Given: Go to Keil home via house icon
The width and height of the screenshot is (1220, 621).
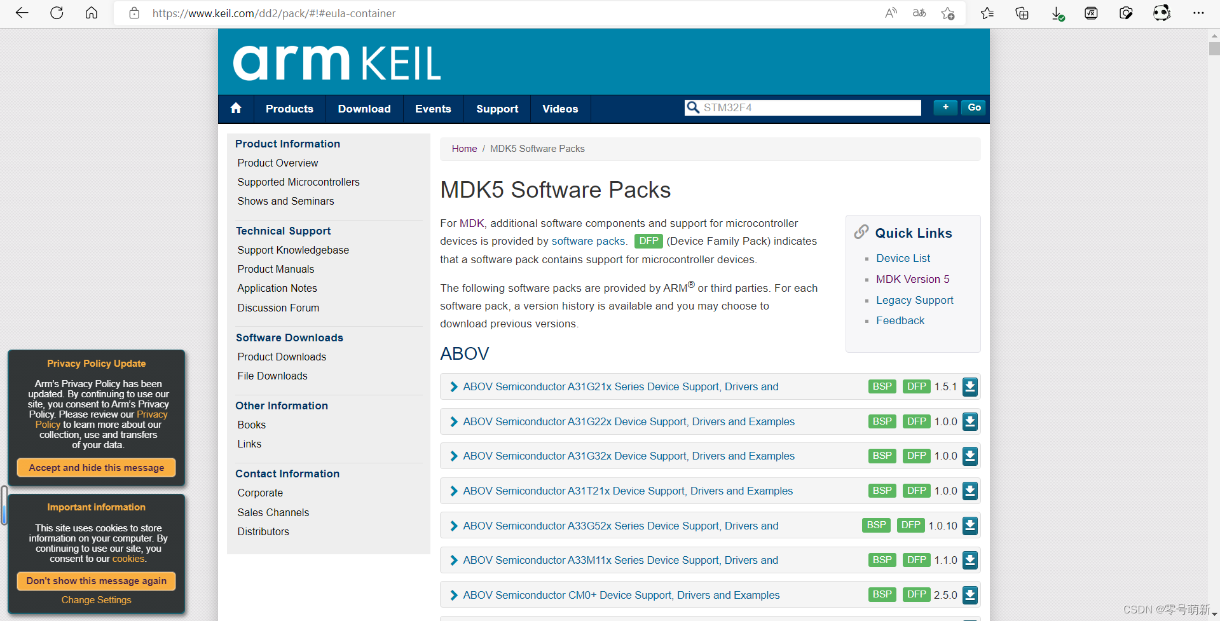Looking at the screenshot, I should pos(236,108).
